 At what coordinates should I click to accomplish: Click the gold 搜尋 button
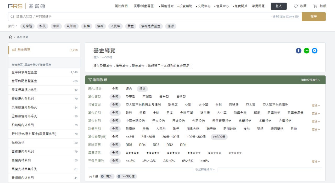(x=314, y=16)
